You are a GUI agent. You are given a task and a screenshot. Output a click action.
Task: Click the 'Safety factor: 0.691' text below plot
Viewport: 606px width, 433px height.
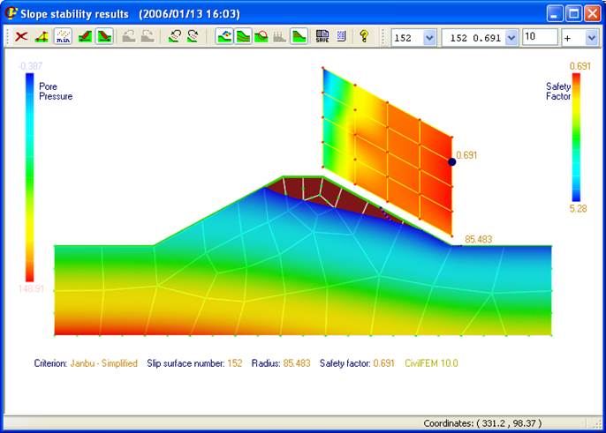point(357,363)
